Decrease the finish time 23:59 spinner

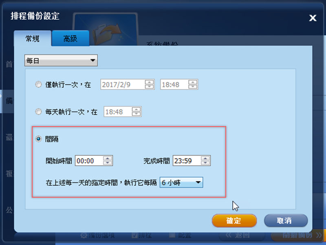pyautogui.click(x=205, y=163)
